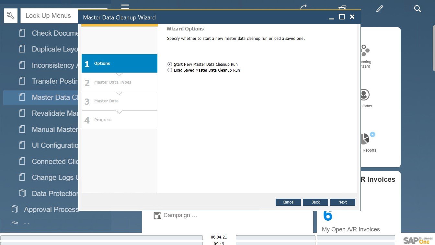The width and height of the screenshot is (435, 245).
Task: Select the Options wizard step
Action: pyautogui.click(x=119, y=64)
